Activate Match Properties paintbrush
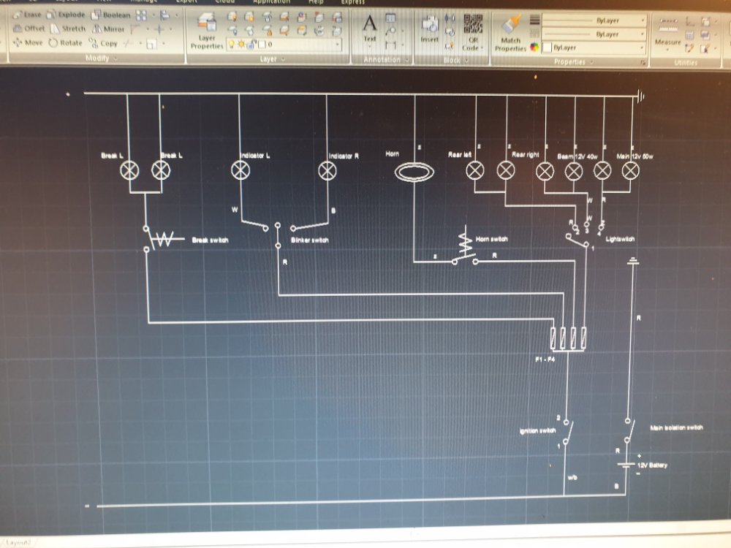This screenshot has width=731, height=548. click(511, 33)
